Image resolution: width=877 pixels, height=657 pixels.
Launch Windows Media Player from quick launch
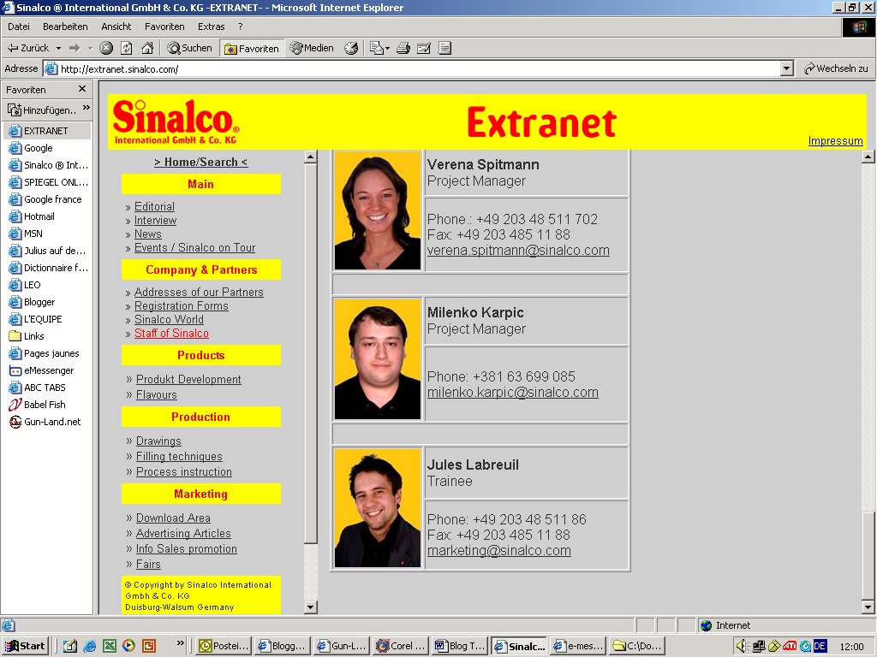(128, 646)
